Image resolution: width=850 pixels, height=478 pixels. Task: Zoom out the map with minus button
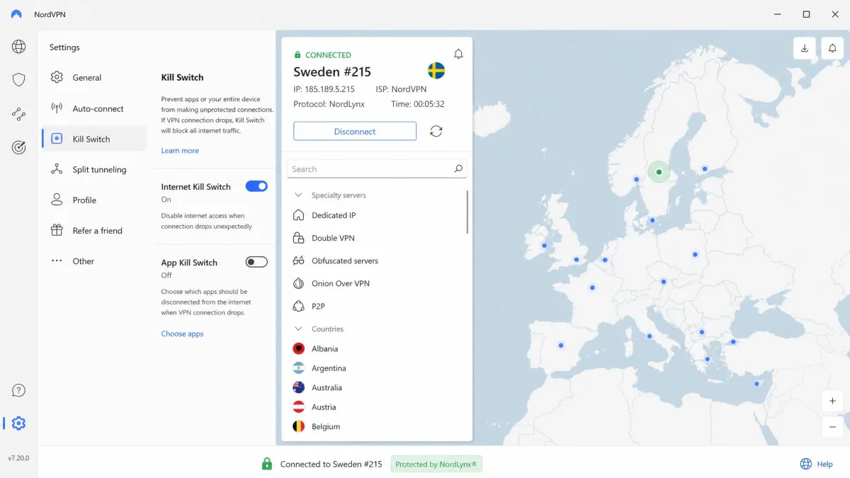(x=832, y=426)
